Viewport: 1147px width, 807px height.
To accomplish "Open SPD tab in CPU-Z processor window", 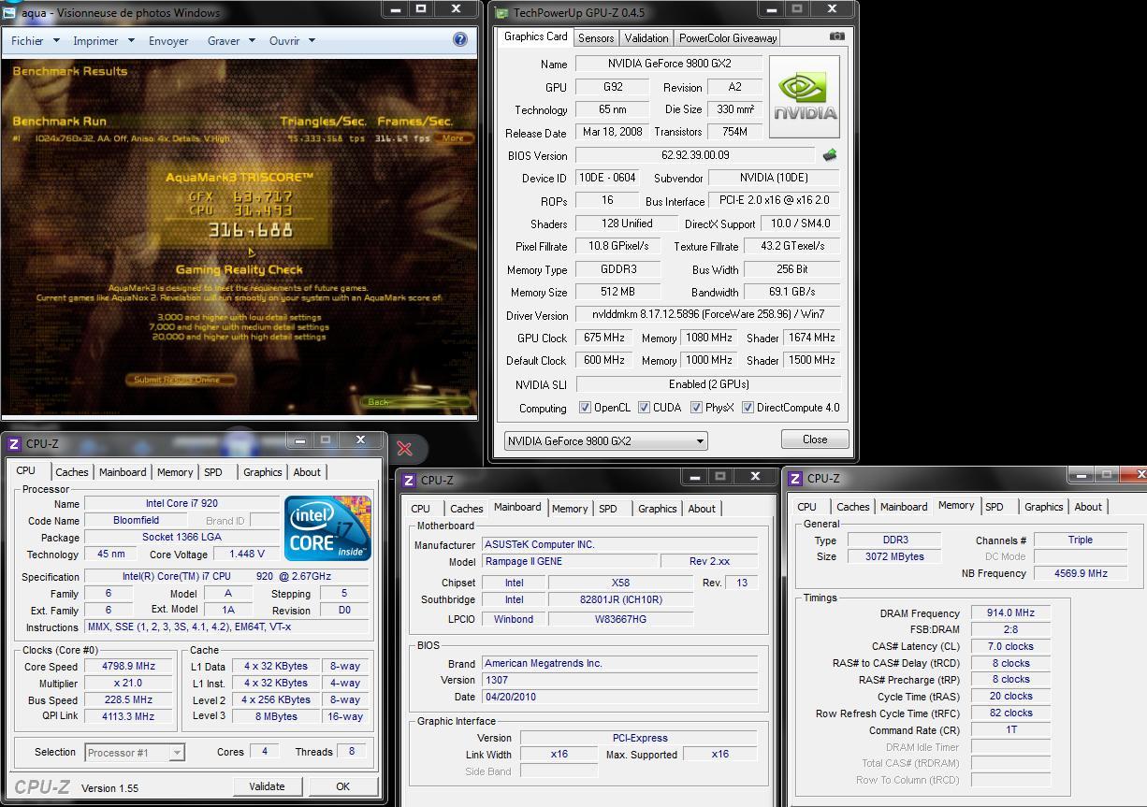I will coord(213,472).
